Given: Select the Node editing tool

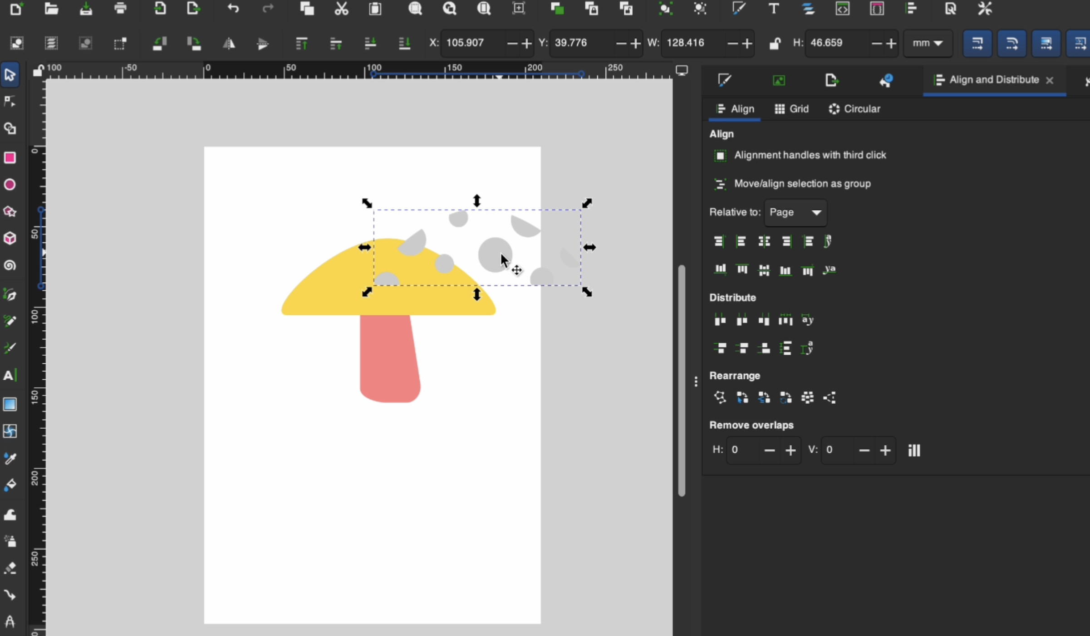Looking at the screenshot, I should click(x=10, y=101).
